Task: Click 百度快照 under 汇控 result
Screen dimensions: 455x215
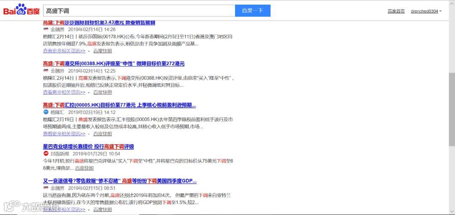Action: (102, 133)
